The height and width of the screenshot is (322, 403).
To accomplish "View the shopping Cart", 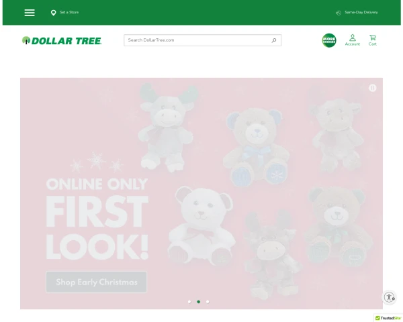I will 372,40.
